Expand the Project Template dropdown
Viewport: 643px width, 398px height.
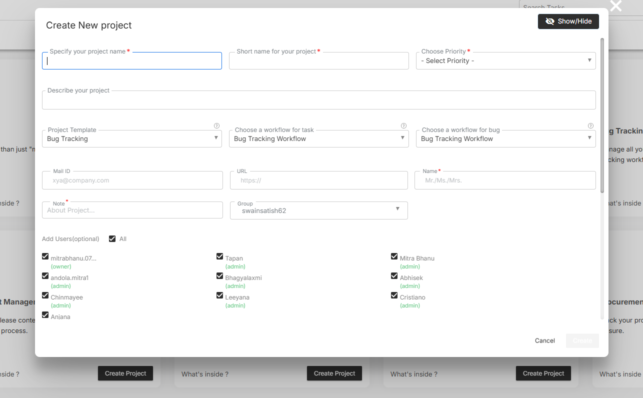[x=131, y=139]
